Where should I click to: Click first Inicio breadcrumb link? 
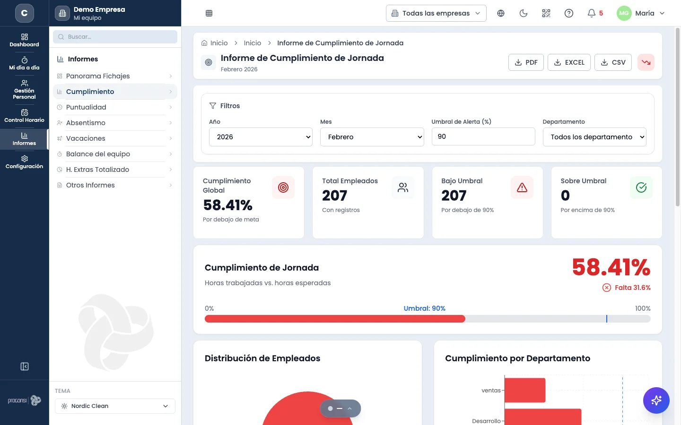click(x=219, y=43)
